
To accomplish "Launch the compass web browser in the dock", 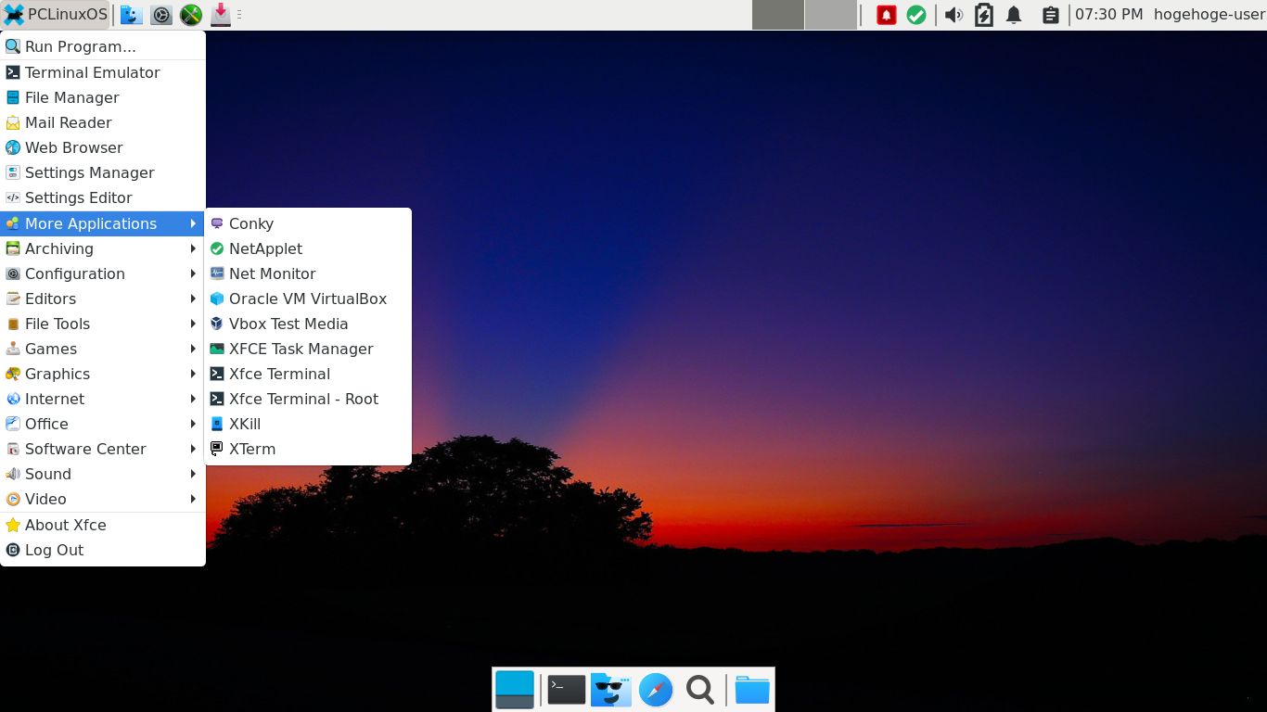I will pyautogui.click(x=656, y=690).
